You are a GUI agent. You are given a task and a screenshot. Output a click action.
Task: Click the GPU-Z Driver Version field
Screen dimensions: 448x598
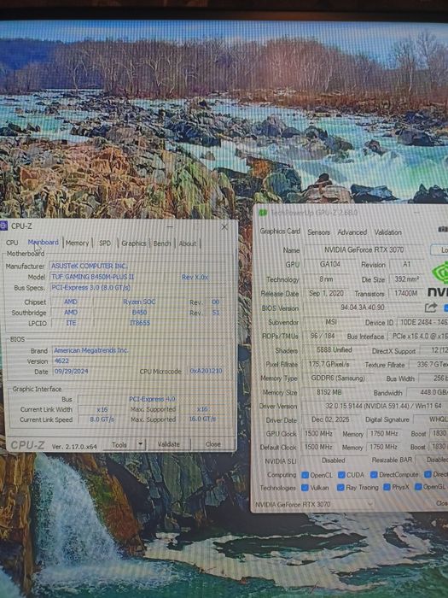(375, 406)
